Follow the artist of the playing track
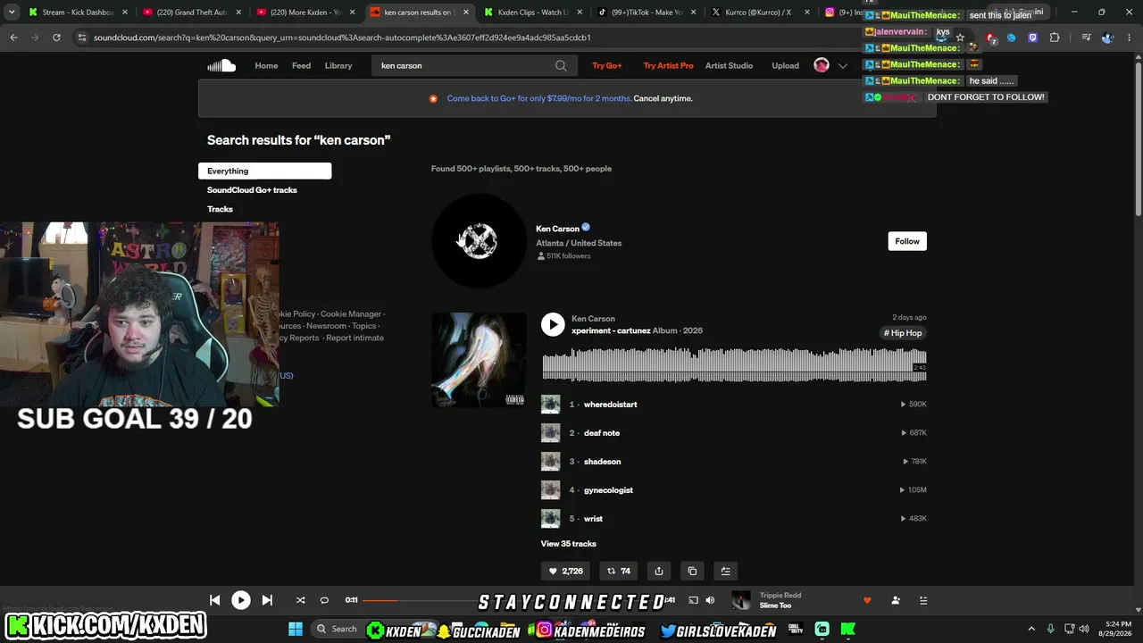 [896, 600]
